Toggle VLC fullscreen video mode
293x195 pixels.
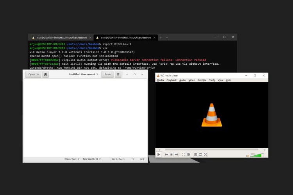pyautogui.click(x=184, y=154)
